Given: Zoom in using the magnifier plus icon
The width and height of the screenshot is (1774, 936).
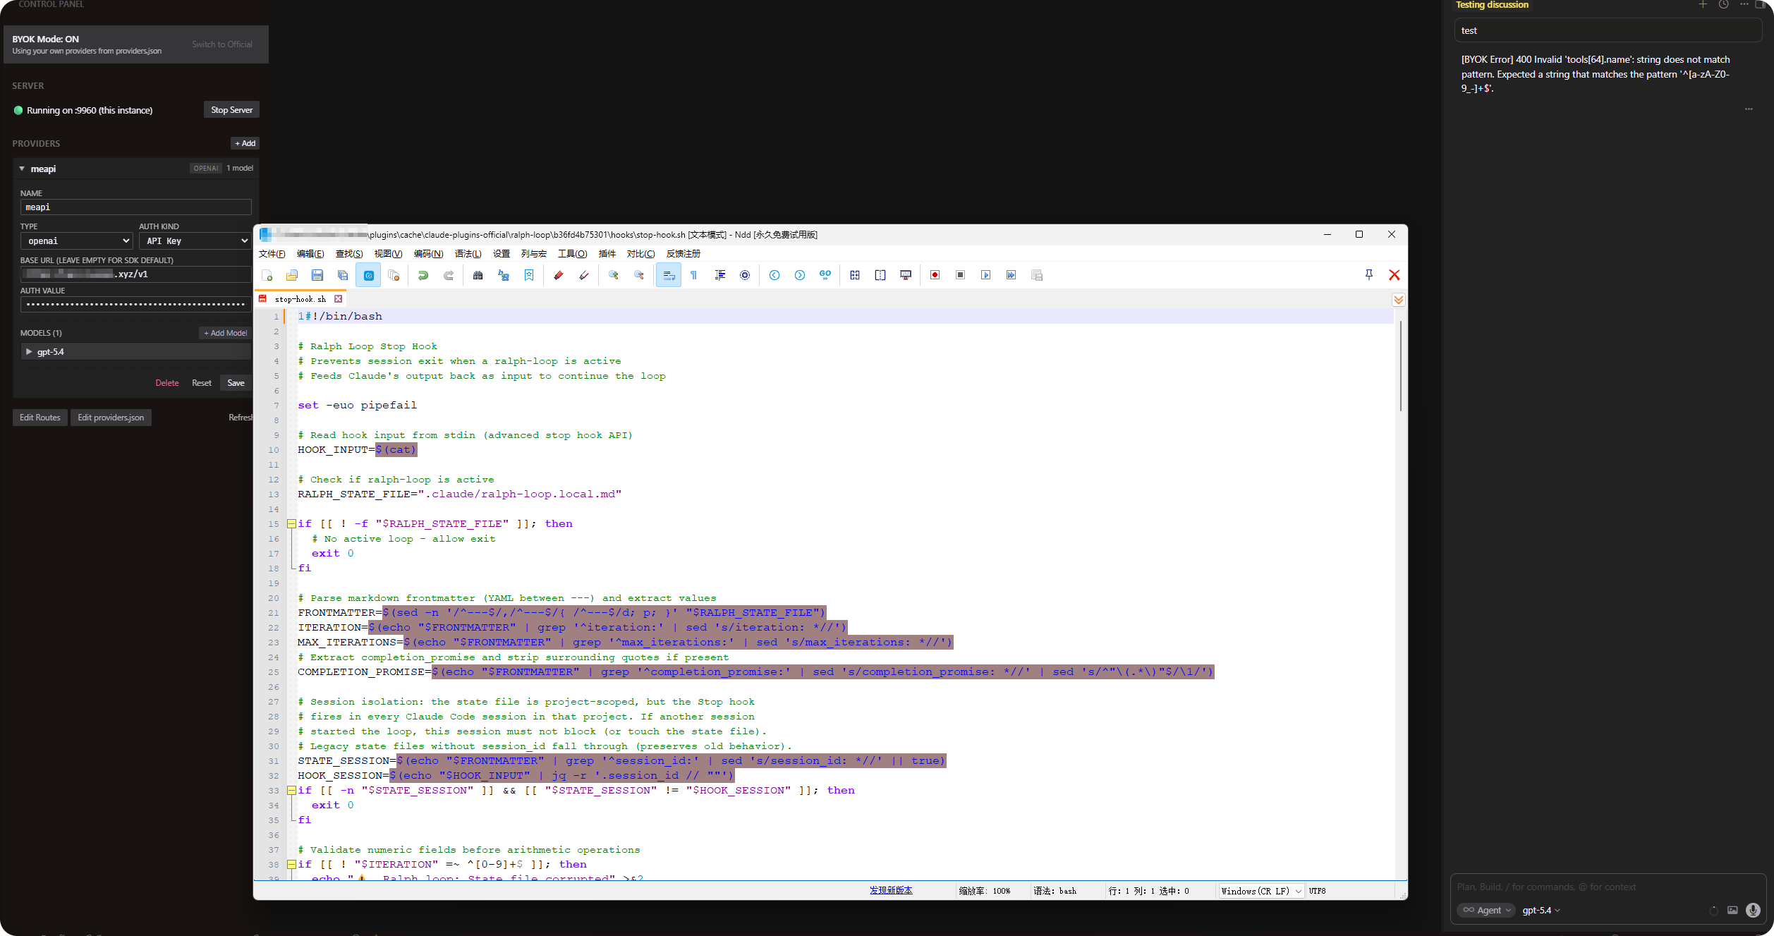Looking at the screenshot, I should [614, 275].
